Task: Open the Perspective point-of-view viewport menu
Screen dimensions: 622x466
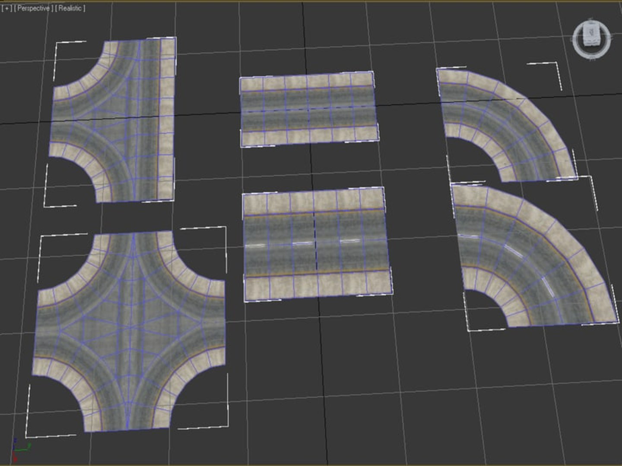Action: (x=34, y=8)
